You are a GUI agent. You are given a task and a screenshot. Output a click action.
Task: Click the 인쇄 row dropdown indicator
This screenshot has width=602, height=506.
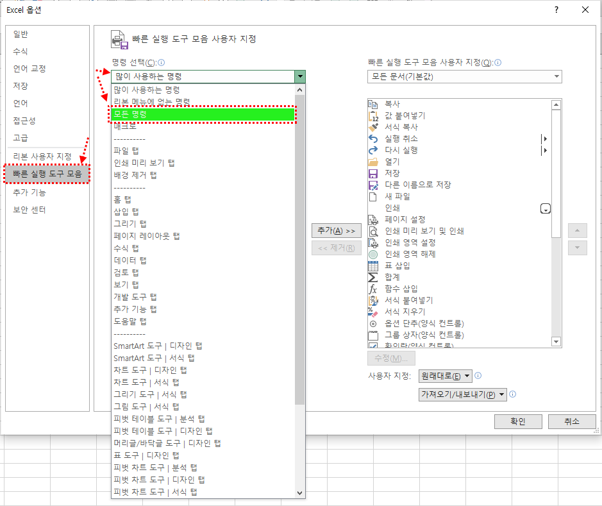(545, 209)
